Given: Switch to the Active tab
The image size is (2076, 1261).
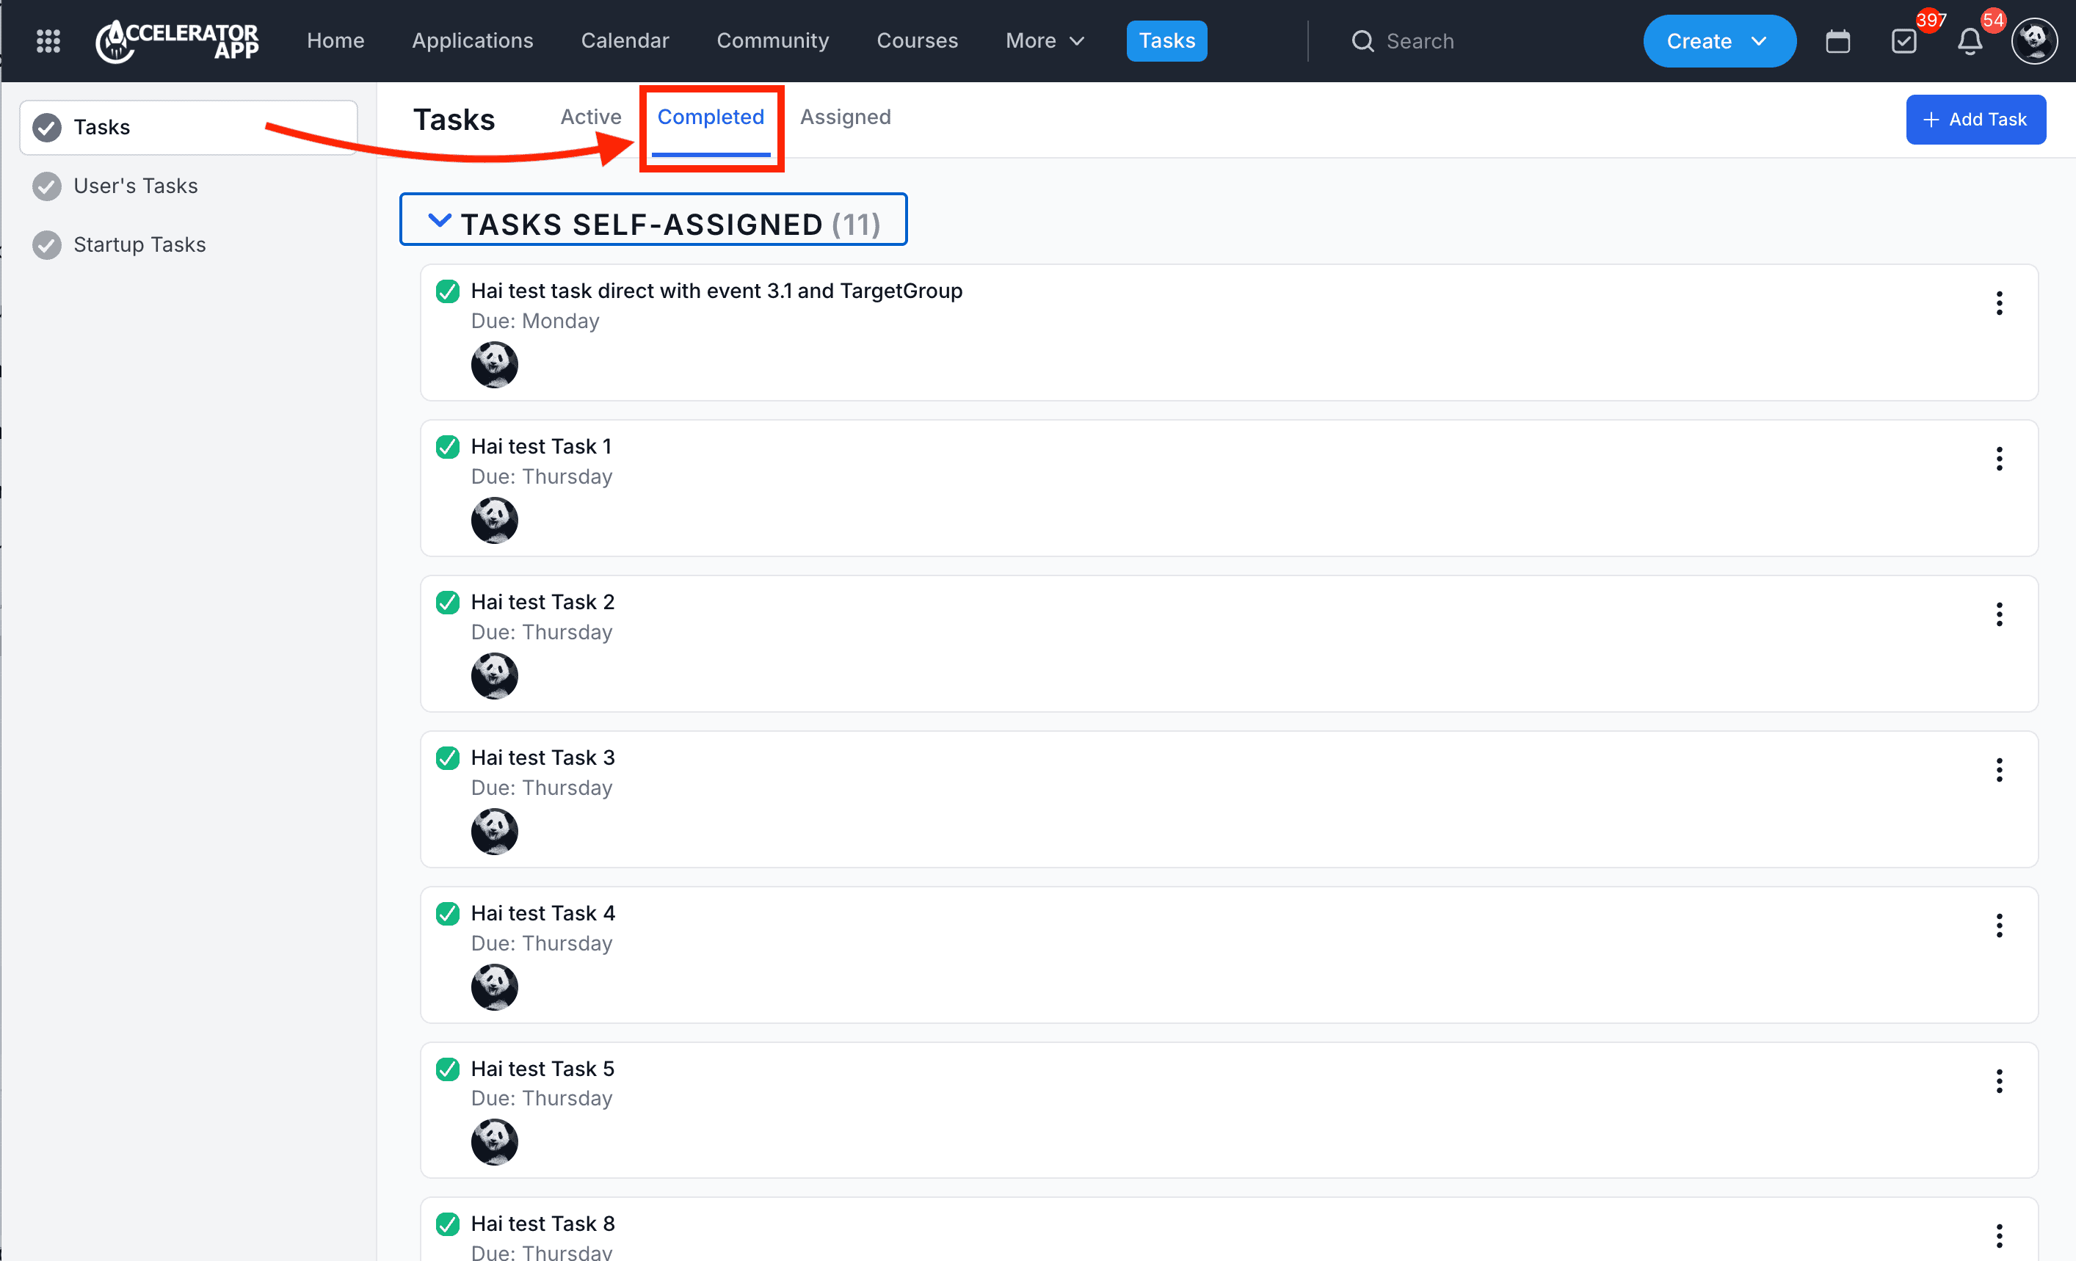Looking at the screenshot, I should tap(591, 117).
